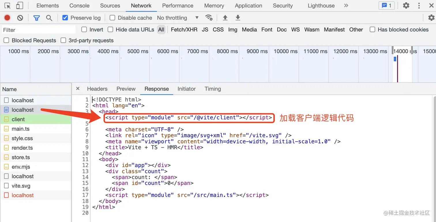This screenshot has width=436, height=222.
Task: Open the Security panel
Action: (x=283, y=5)
